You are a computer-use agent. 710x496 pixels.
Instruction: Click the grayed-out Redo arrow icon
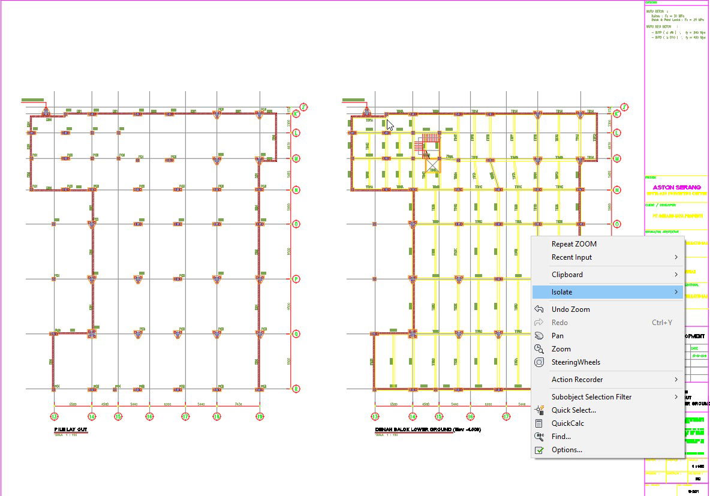539,323
